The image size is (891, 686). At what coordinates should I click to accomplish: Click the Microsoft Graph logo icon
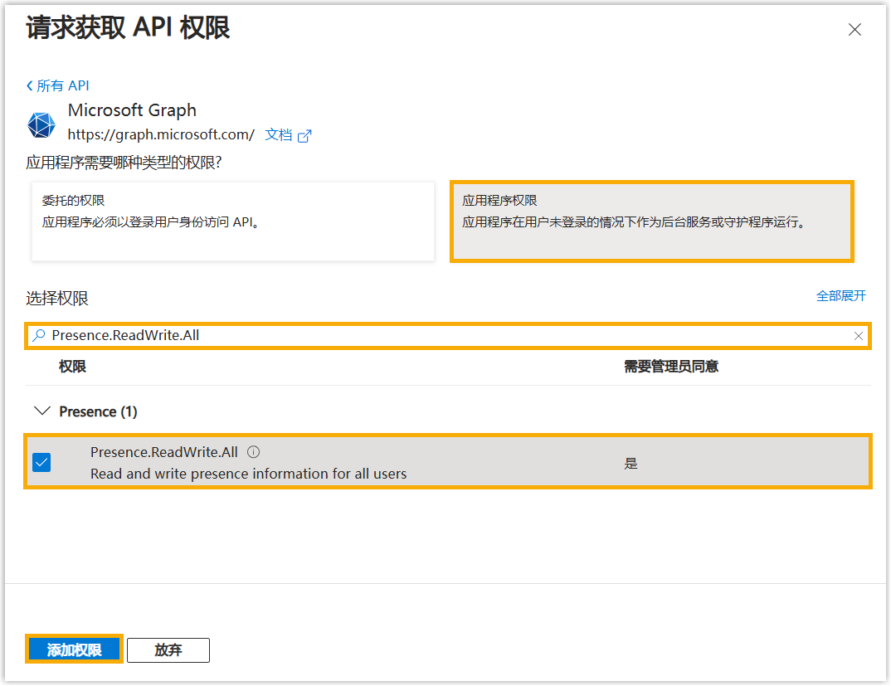pos(41,124)
